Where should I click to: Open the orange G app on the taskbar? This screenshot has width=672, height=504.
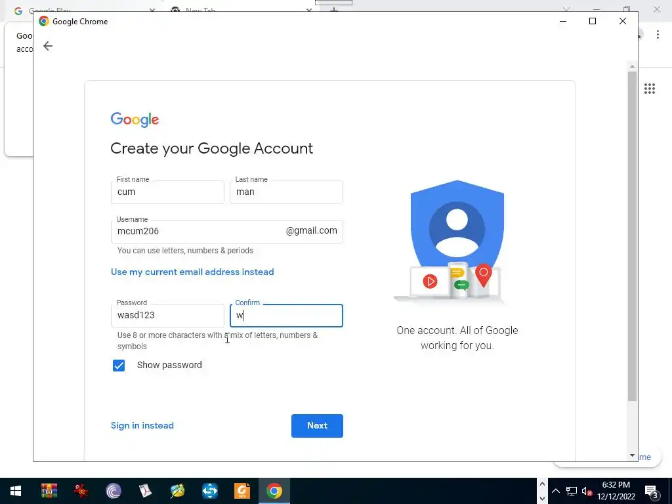[241, 491]
